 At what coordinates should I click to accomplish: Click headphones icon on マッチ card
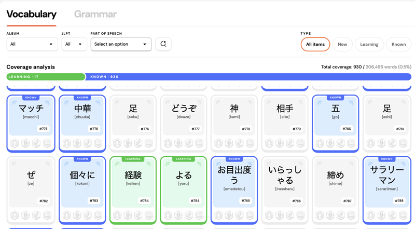tap(15, 143)
